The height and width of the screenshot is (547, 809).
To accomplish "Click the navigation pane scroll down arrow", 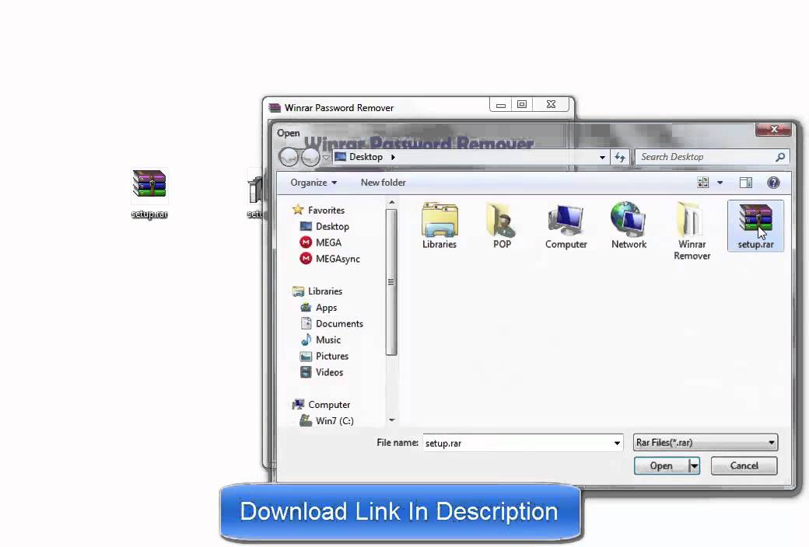I will coord(391,420).
